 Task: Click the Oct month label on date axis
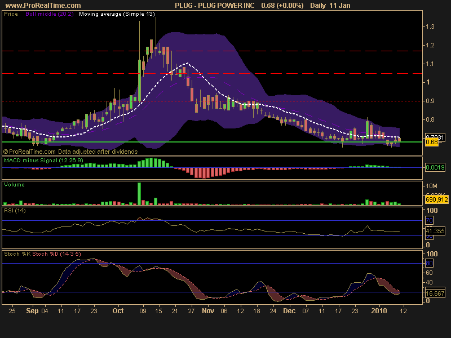pyautogui.click(x=118, y=311)
